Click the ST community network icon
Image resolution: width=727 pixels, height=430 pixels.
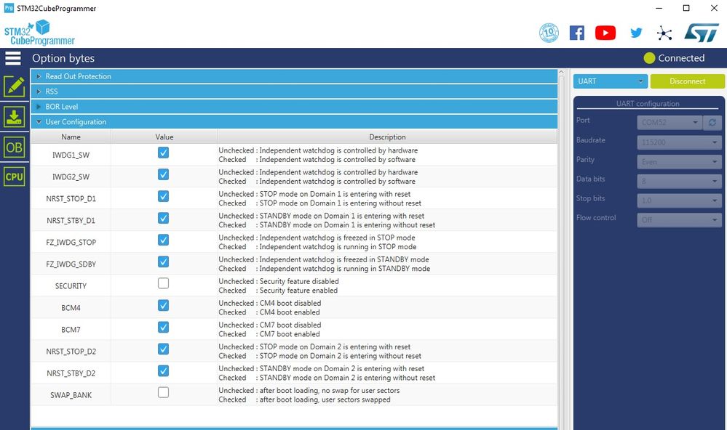664,33
